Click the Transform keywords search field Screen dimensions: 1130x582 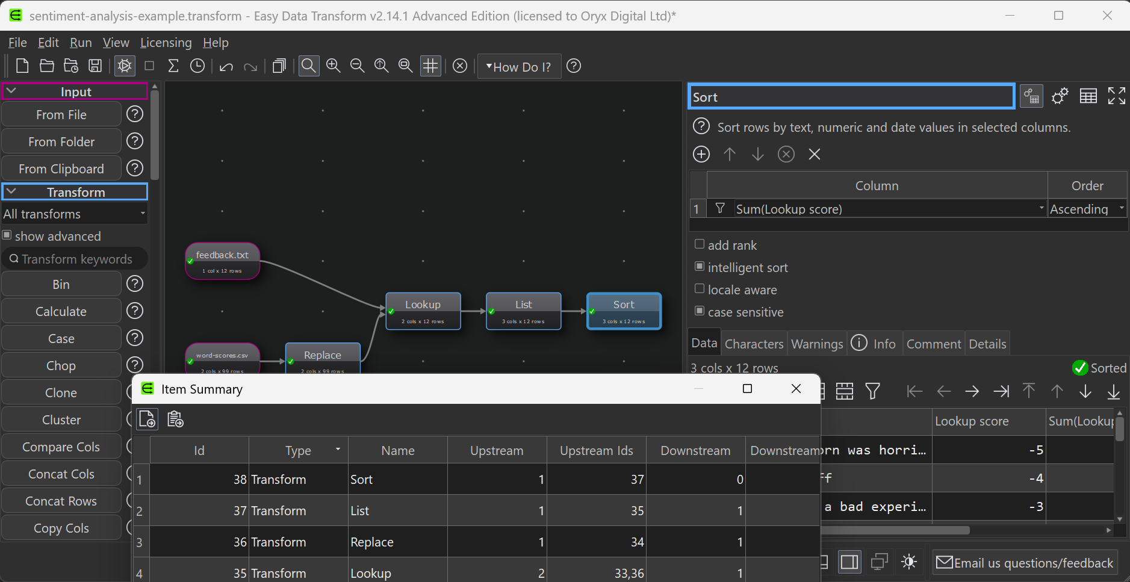pos(75,259)
